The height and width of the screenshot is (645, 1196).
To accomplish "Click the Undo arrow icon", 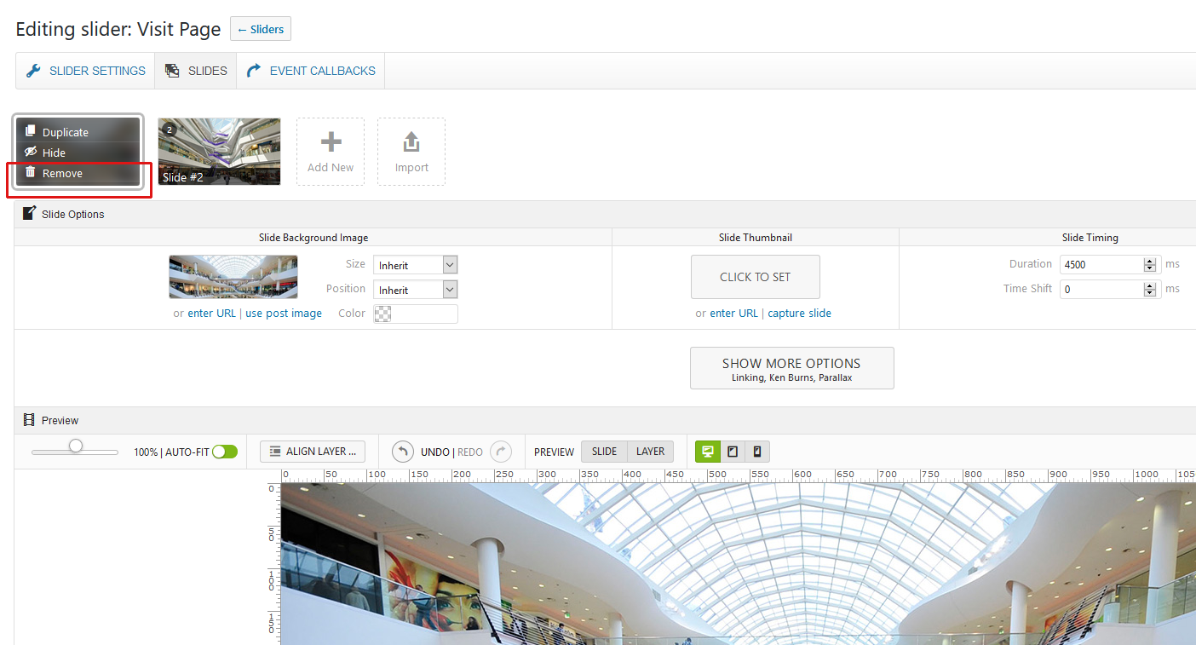I will (403, 452).
